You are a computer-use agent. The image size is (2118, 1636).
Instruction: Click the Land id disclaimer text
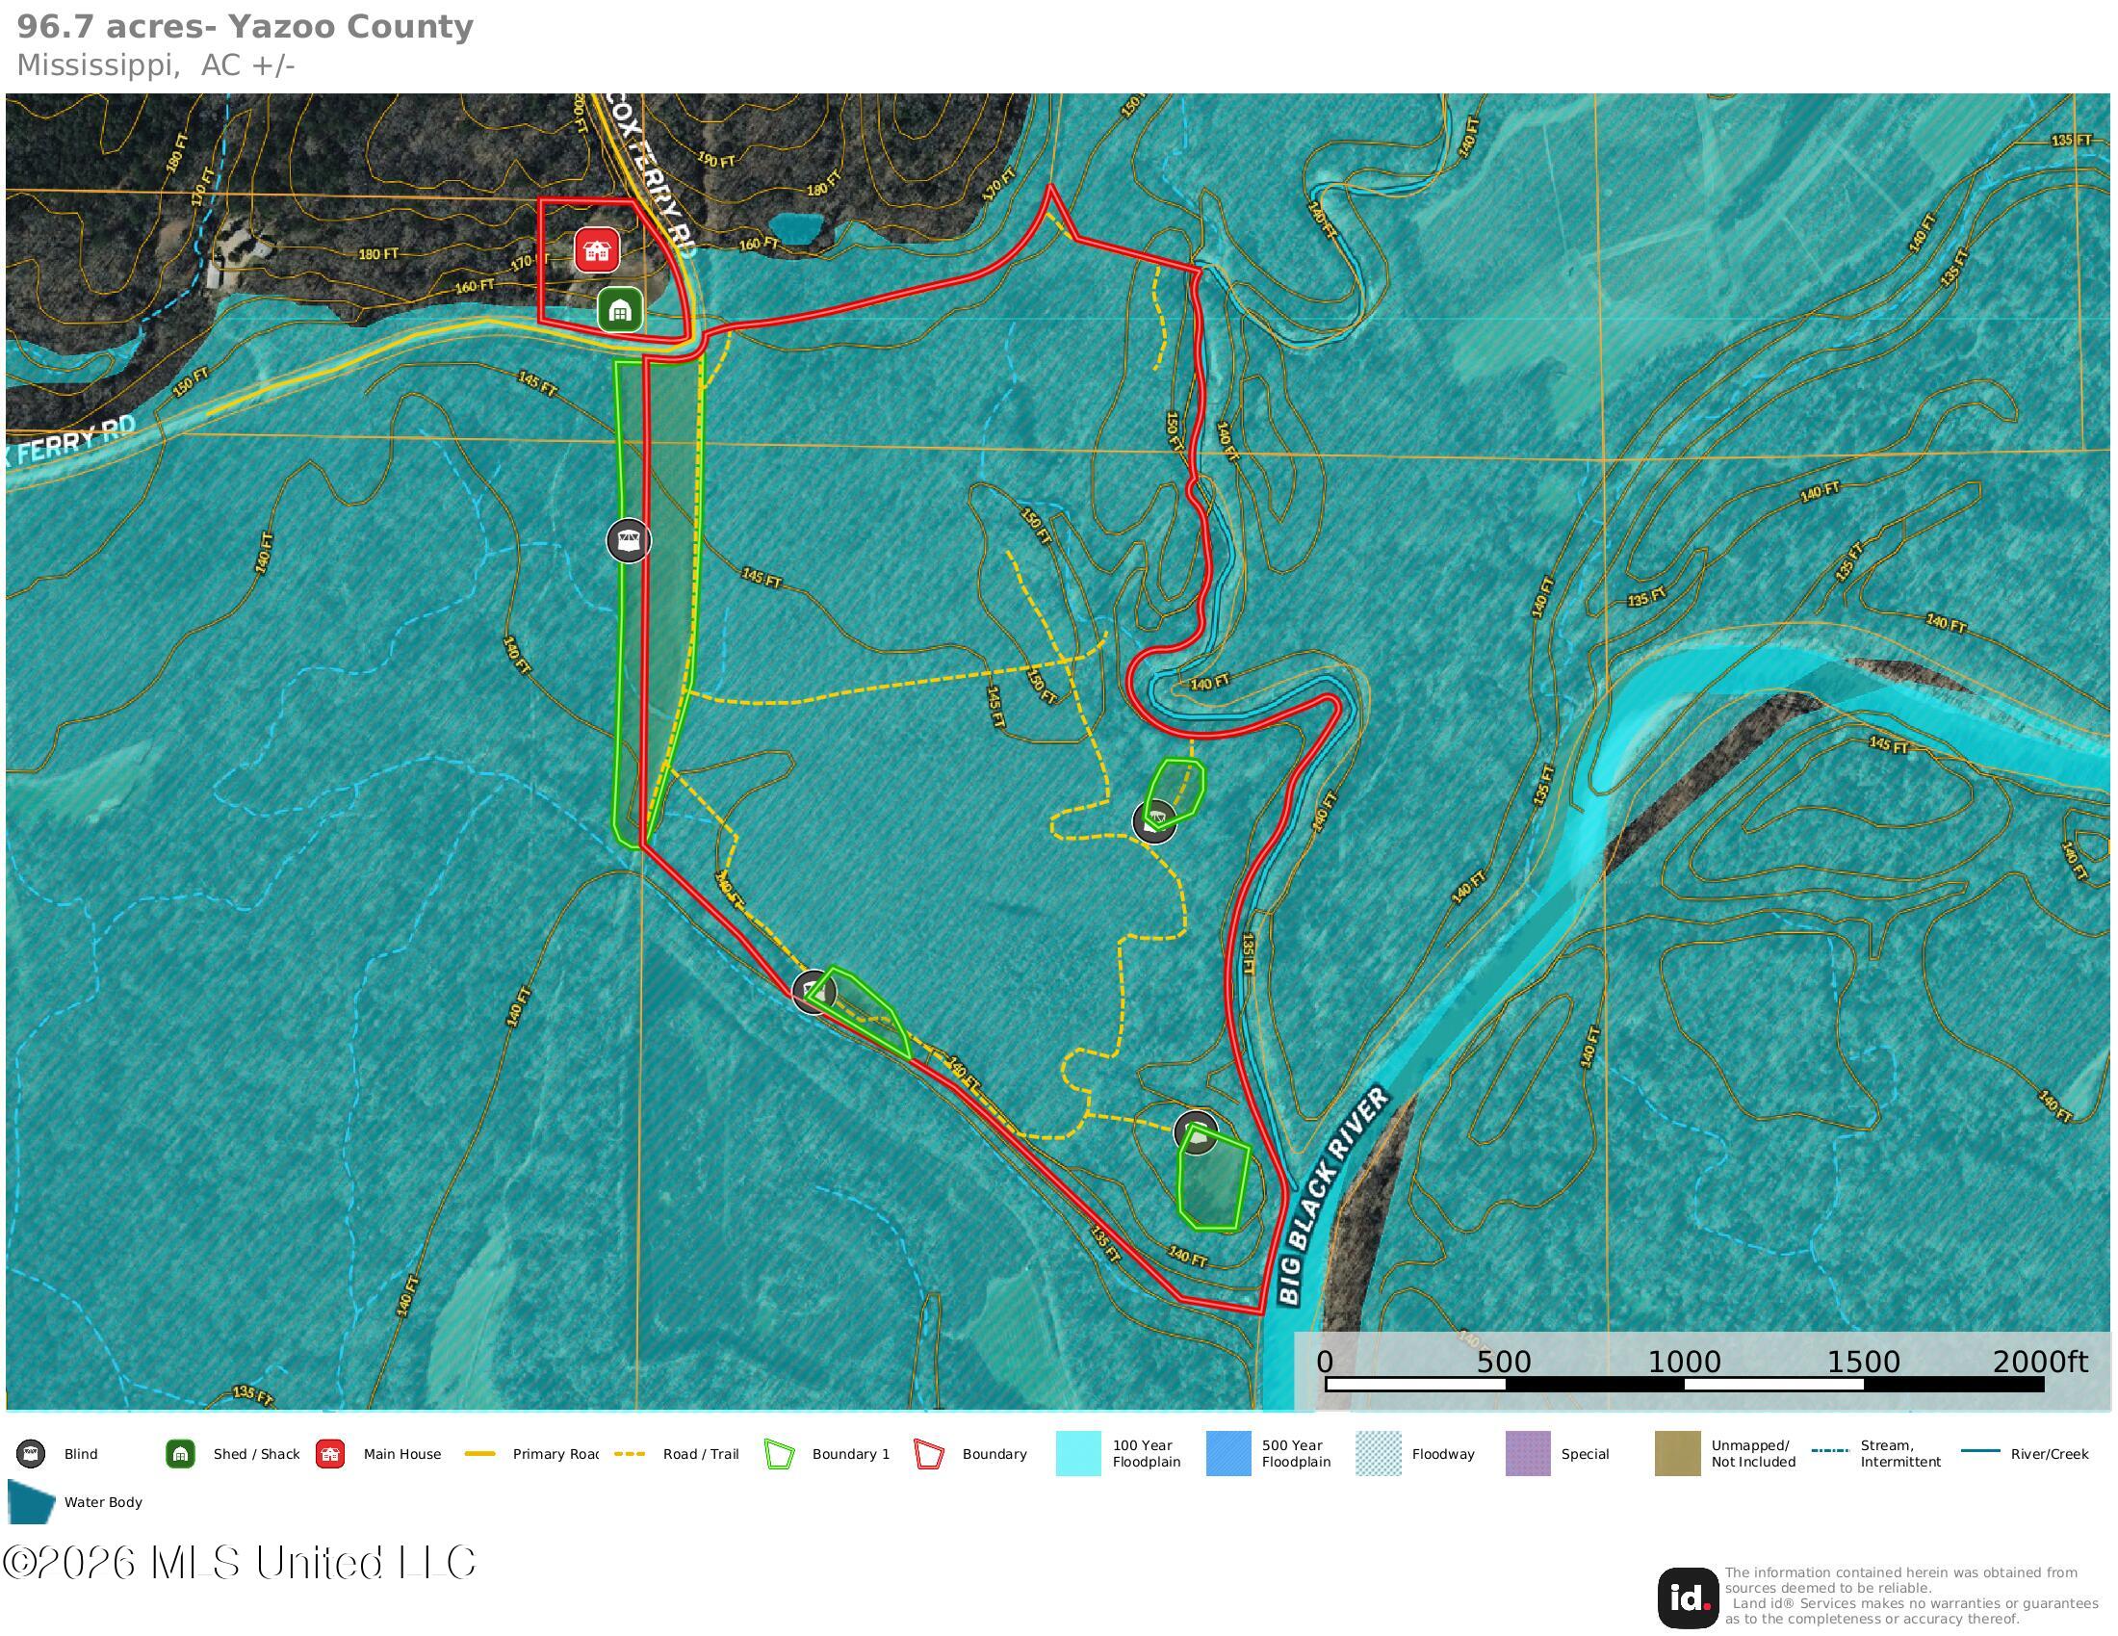pos(1910,1596)
